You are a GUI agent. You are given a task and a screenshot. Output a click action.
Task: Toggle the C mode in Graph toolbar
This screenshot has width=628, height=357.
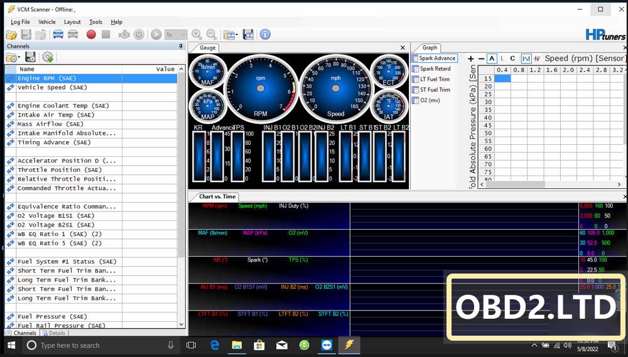(x=512, y=58)
